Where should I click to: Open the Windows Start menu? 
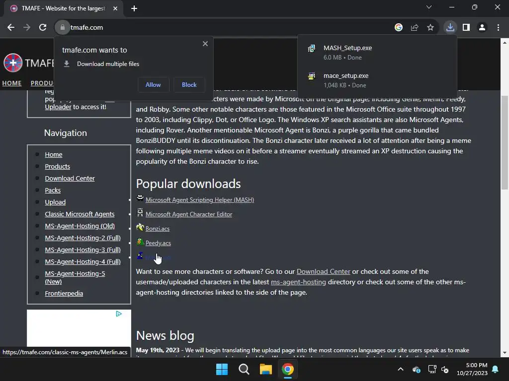point(222,369)
